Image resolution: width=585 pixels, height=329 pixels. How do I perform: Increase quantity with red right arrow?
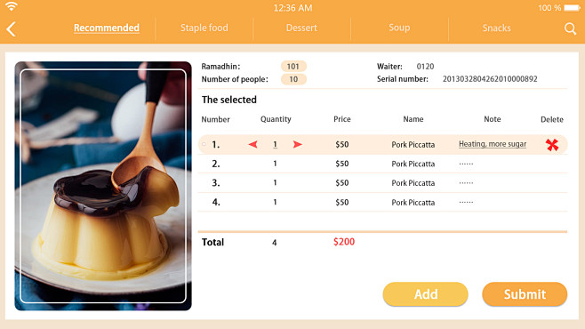(297, 144)
